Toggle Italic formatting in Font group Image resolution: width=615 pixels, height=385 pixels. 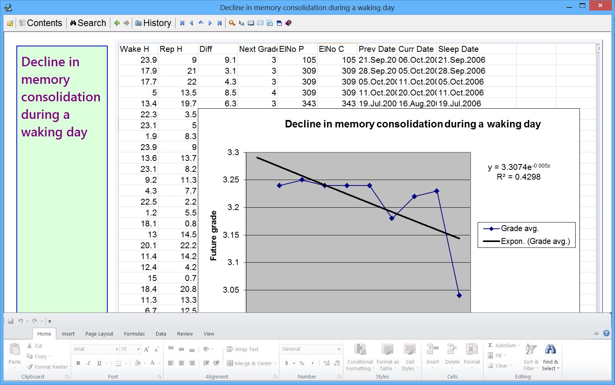click(x=89, y=363)
